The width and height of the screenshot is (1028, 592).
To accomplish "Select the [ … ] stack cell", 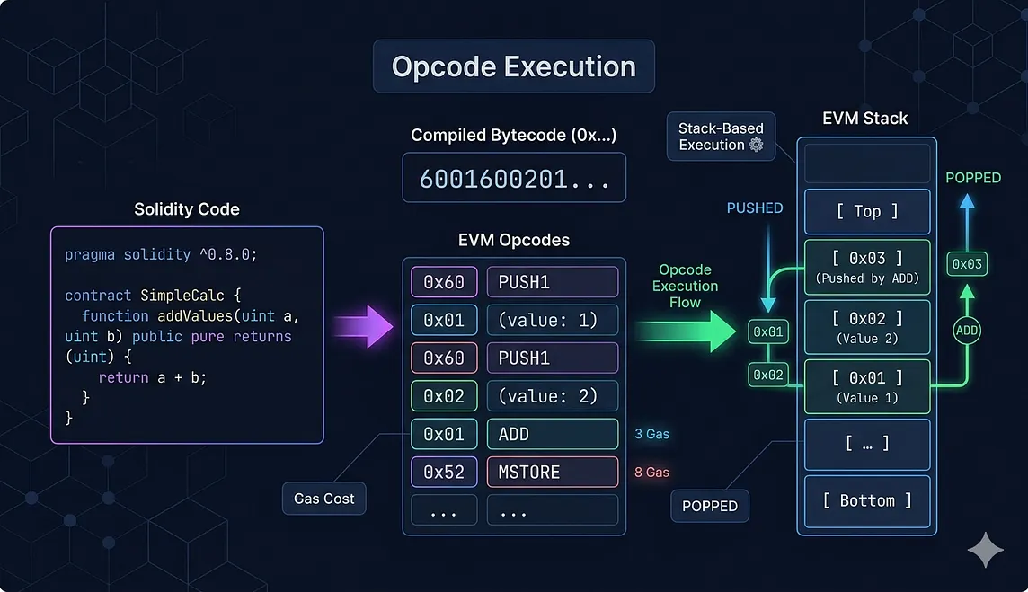I will pos(867,444).
